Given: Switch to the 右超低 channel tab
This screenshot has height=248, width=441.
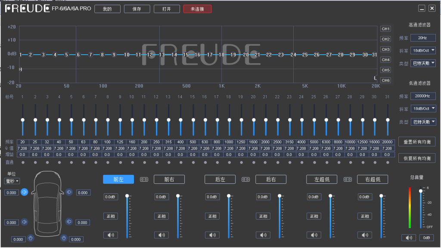Looking at the screenshot, I should [x=373, y=180].
